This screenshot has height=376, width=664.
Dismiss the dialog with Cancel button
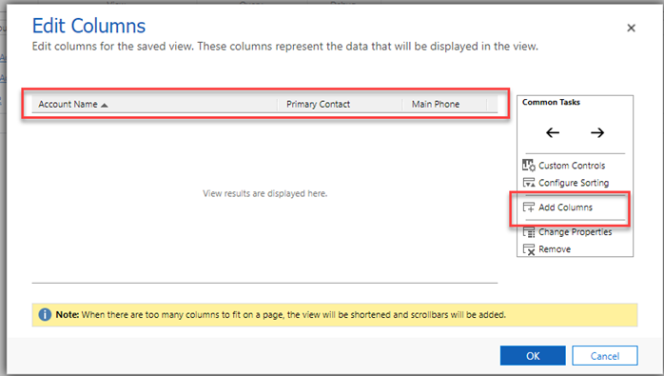click(605, 356)
